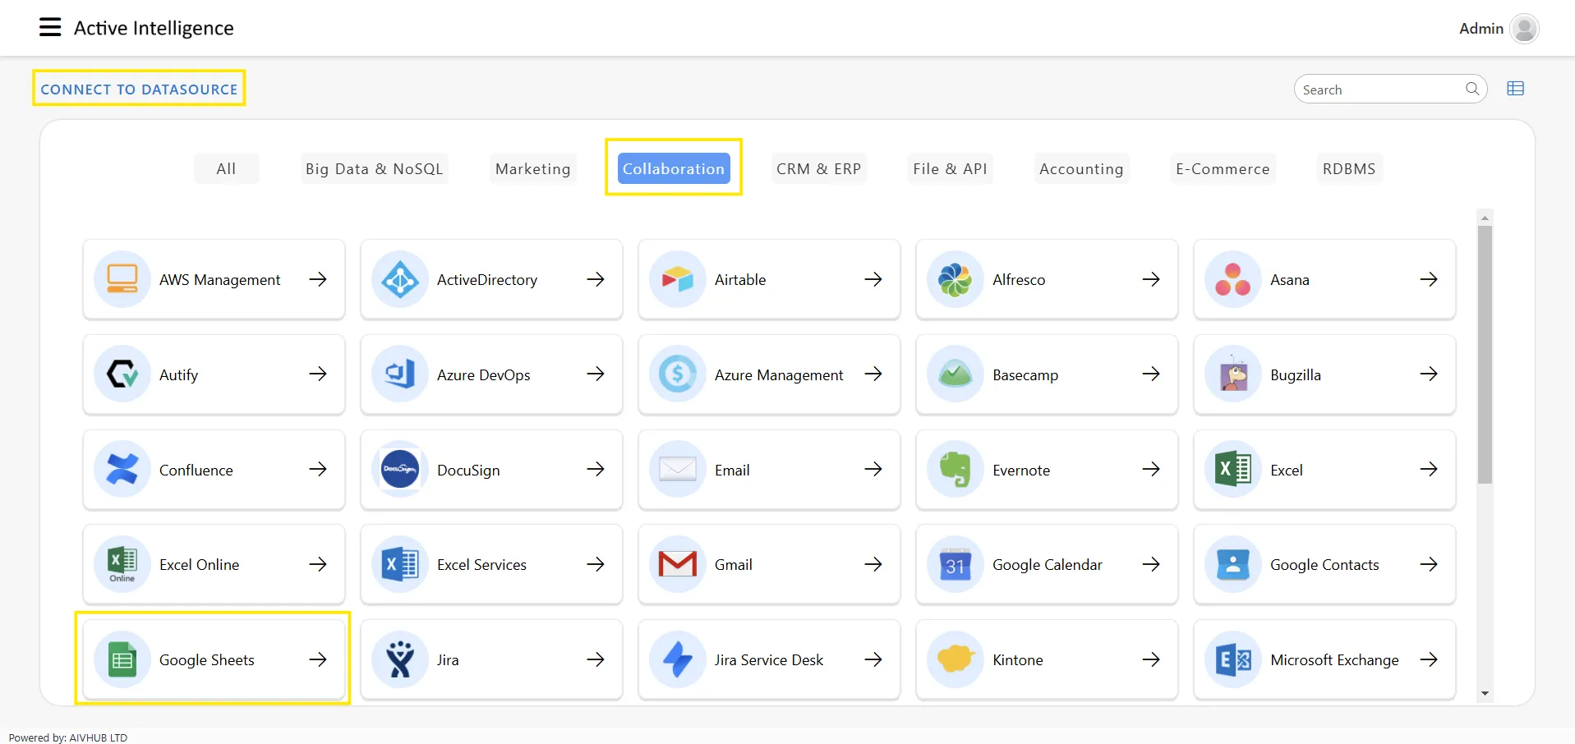
Task: Select the Collaboration tab
Action: pyautogui.click(x=674, y=168)
